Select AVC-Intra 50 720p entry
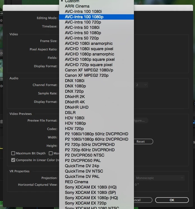The image size is (195, 209). click(x=96, y=38)
